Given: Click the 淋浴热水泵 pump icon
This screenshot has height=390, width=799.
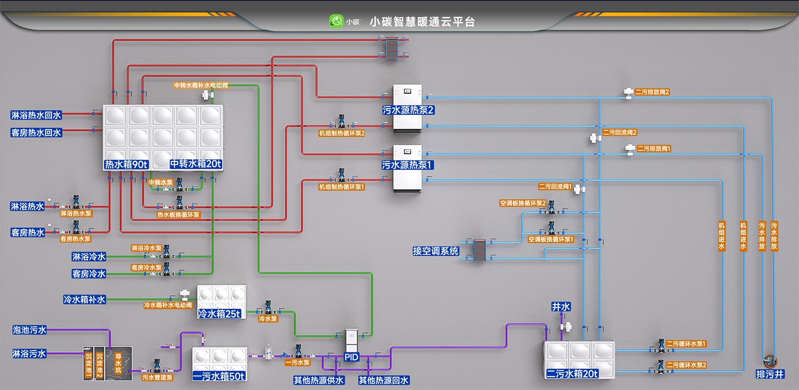Looking at the screenshot, I should tap(76, 202).
